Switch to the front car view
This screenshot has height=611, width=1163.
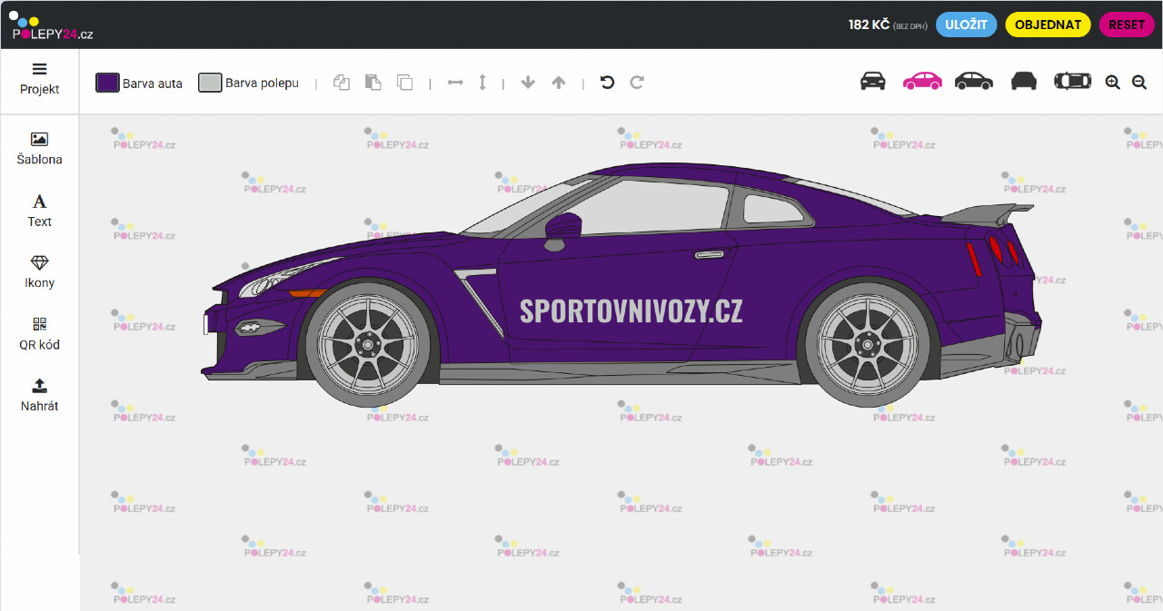click(872, 81)
